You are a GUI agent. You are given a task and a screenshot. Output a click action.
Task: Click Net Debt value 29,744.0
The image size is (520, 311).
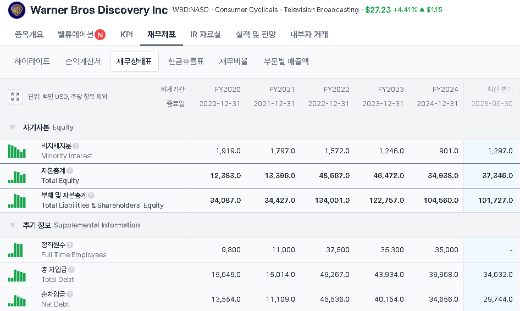pyautogui.click(x=498, y=299)
